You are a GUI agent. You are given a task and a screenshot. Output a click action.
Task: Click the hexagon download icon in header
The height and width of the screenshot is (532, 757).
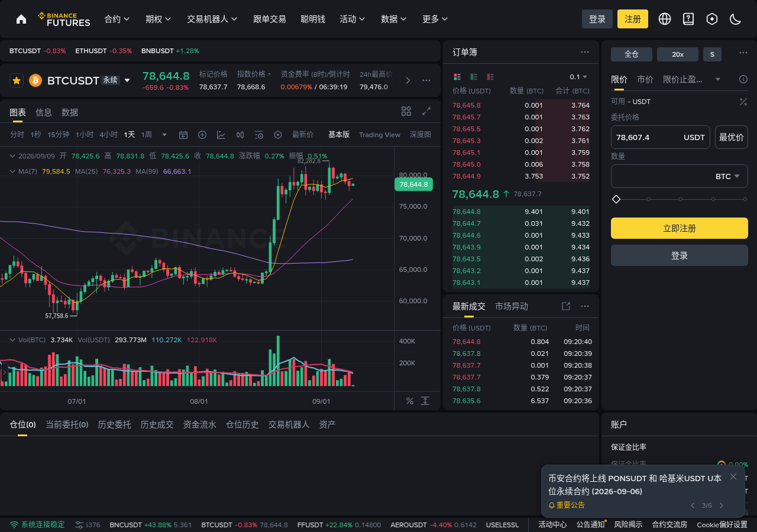712,19
